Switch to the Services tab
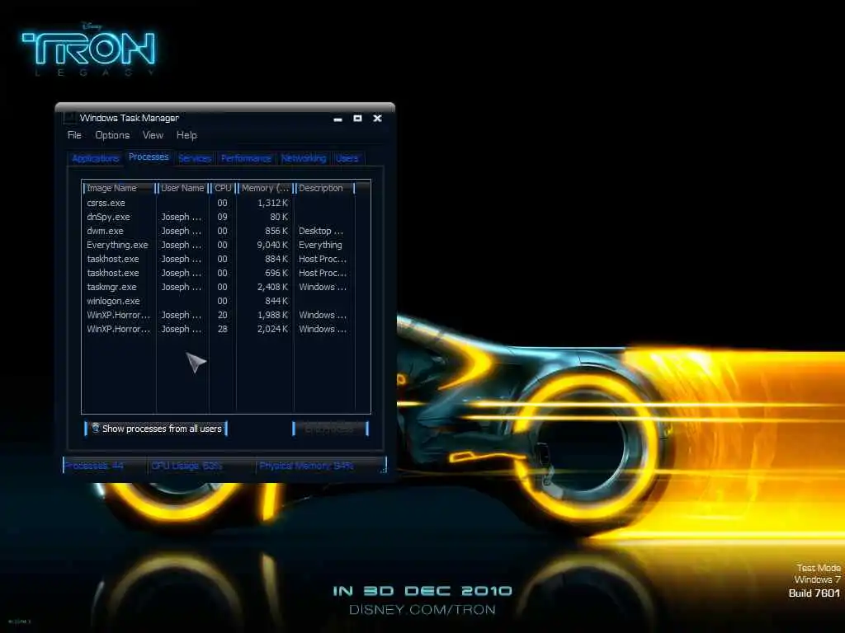The height and width of the screenshot is (633, 845). click(x=195, y=158)
